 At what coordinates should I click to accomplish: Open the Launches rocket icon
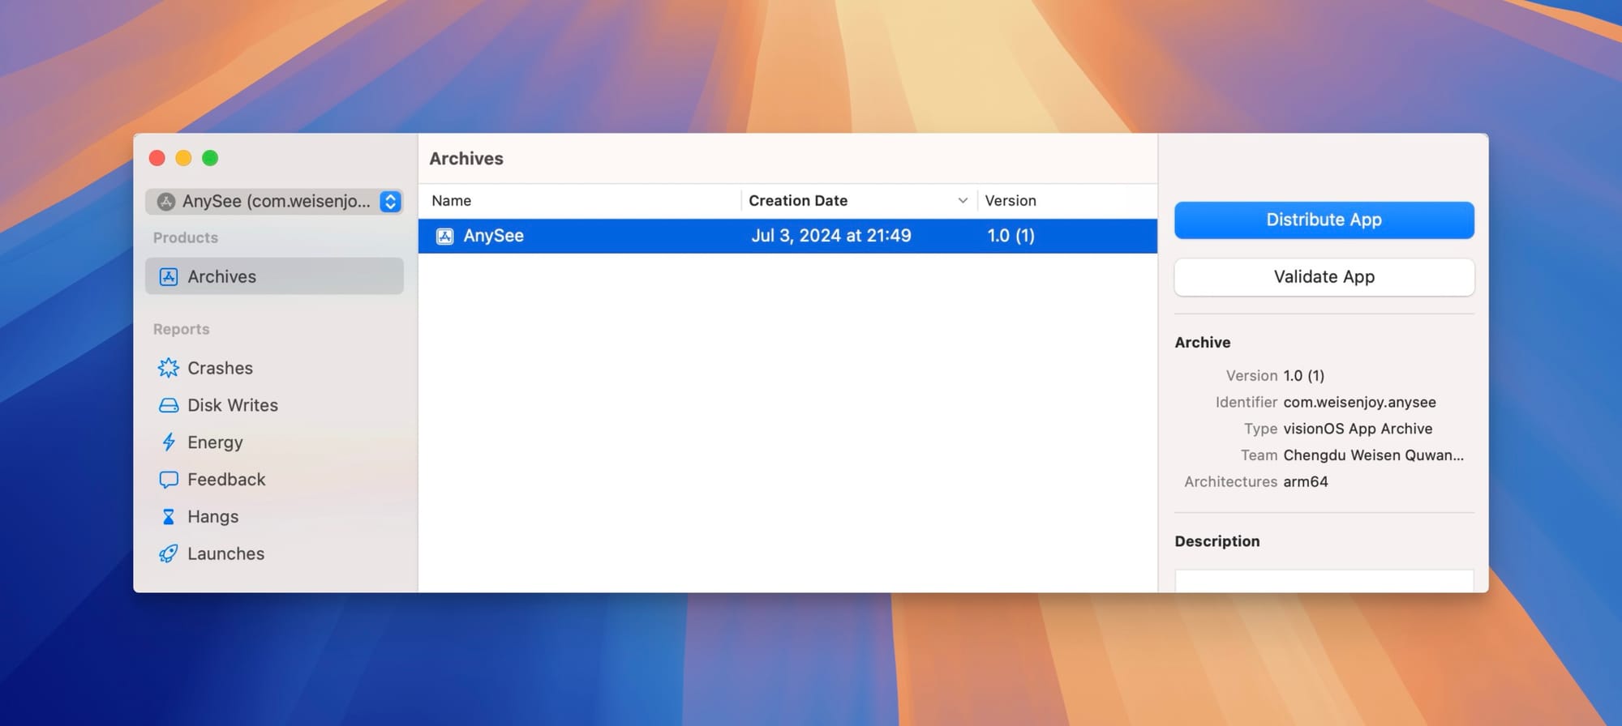click(x=168, y=554)
